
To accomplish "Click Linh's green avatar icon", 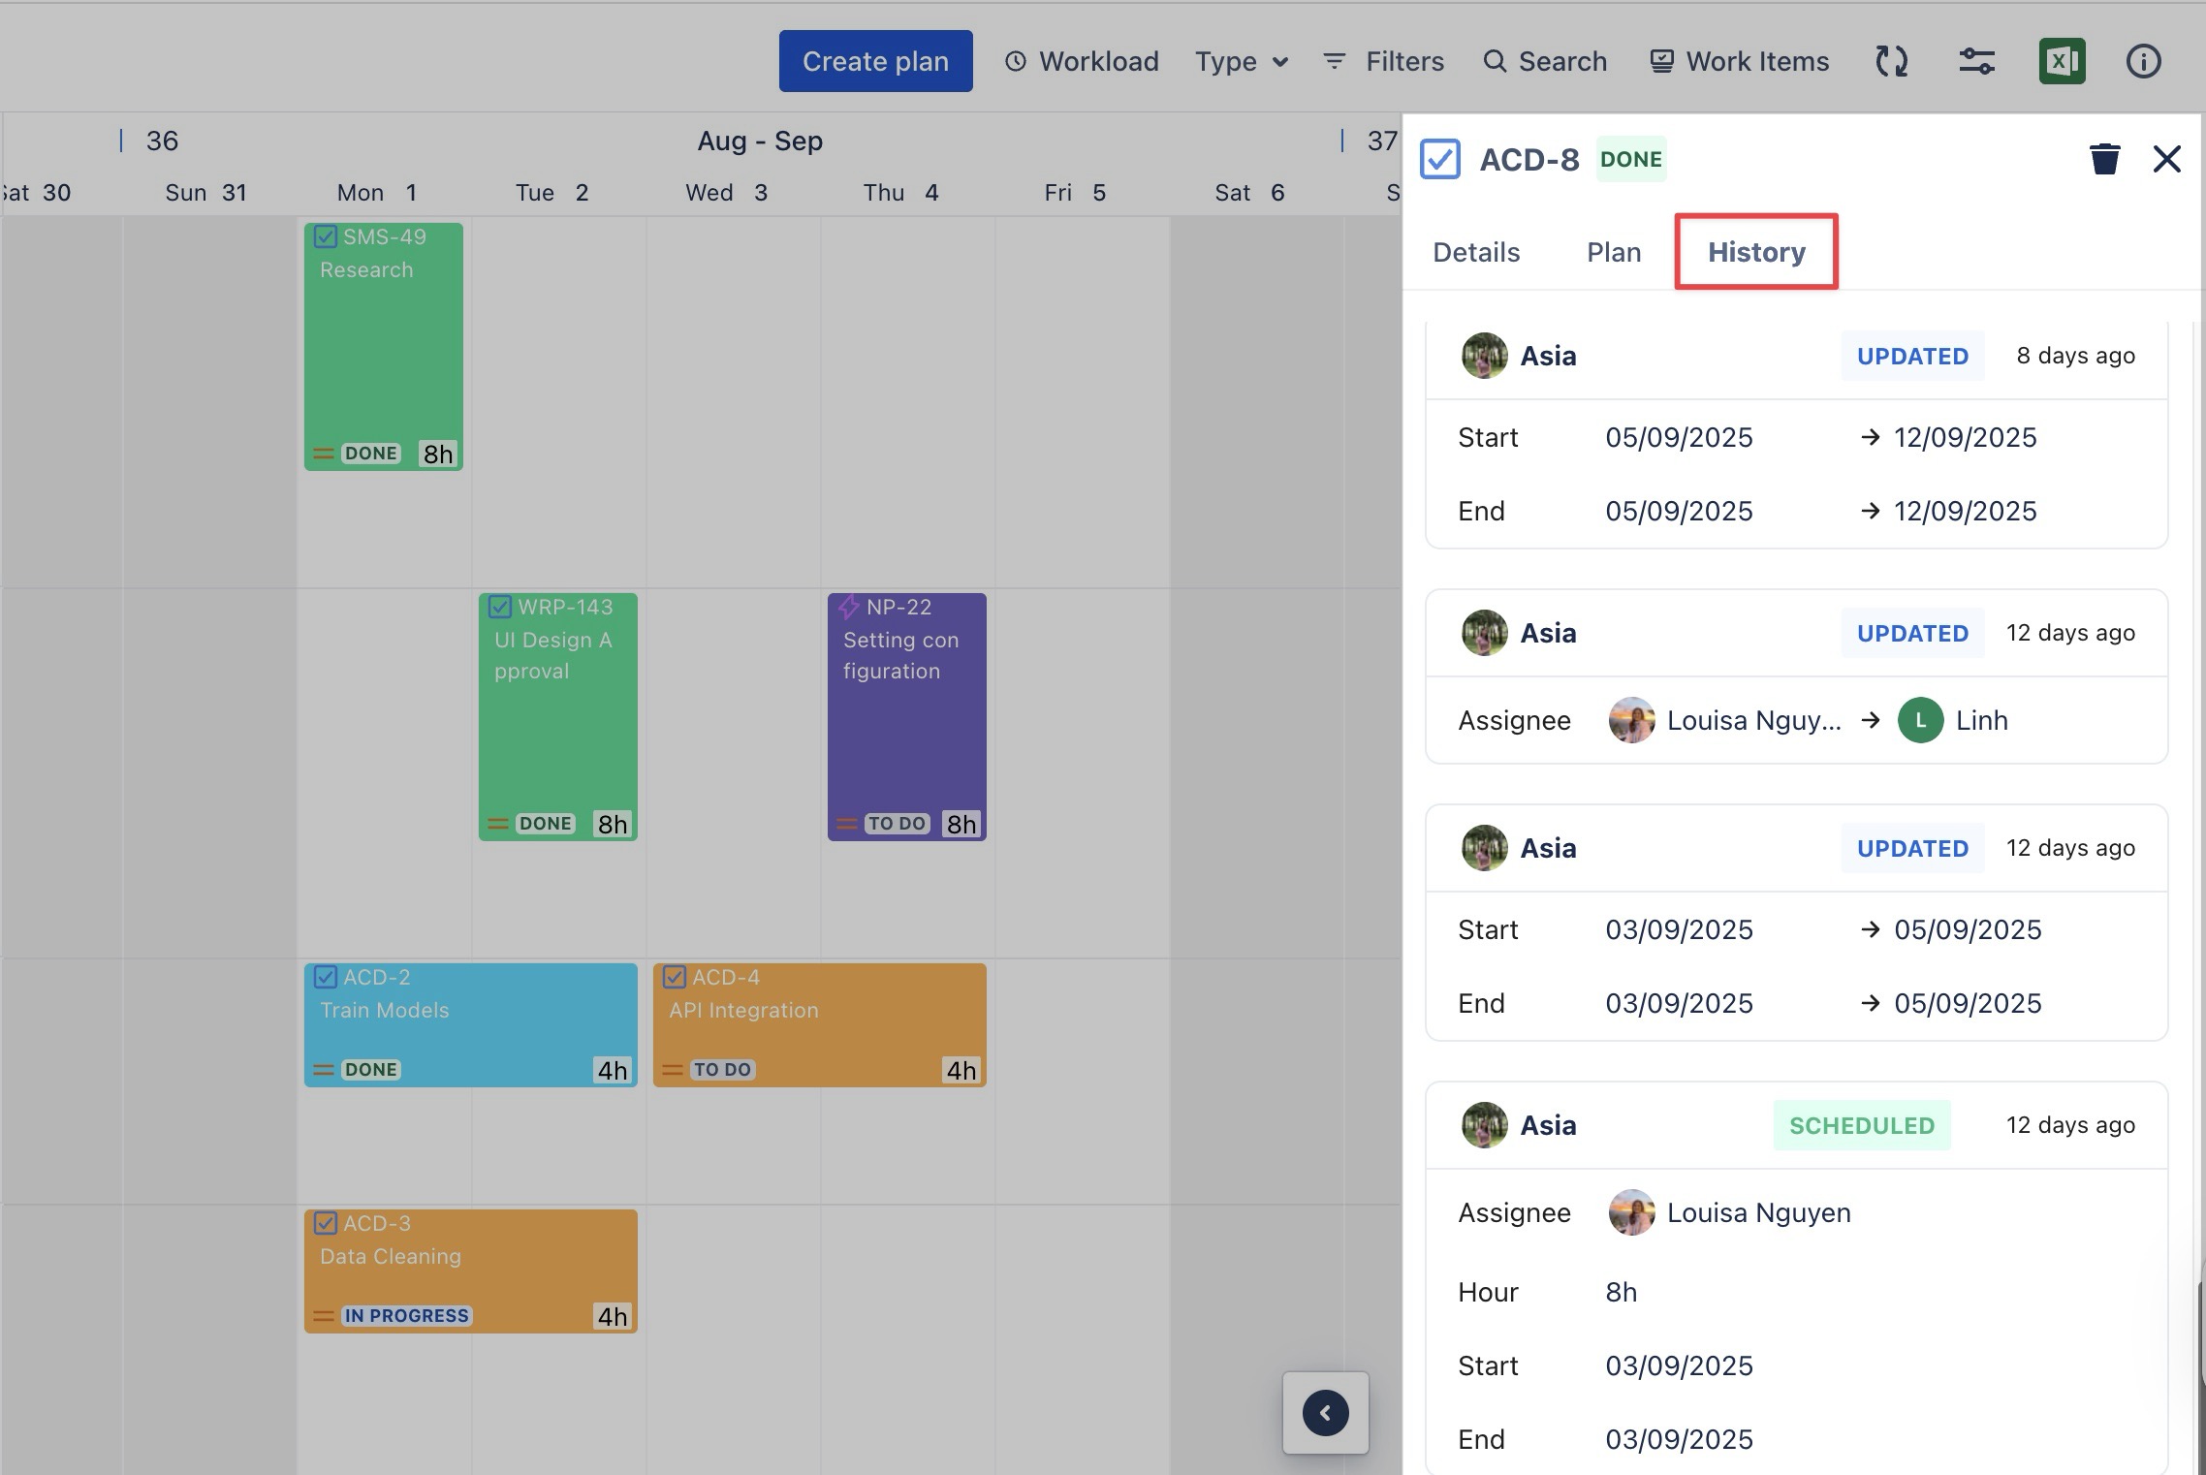I will (x=1920, y=721).
